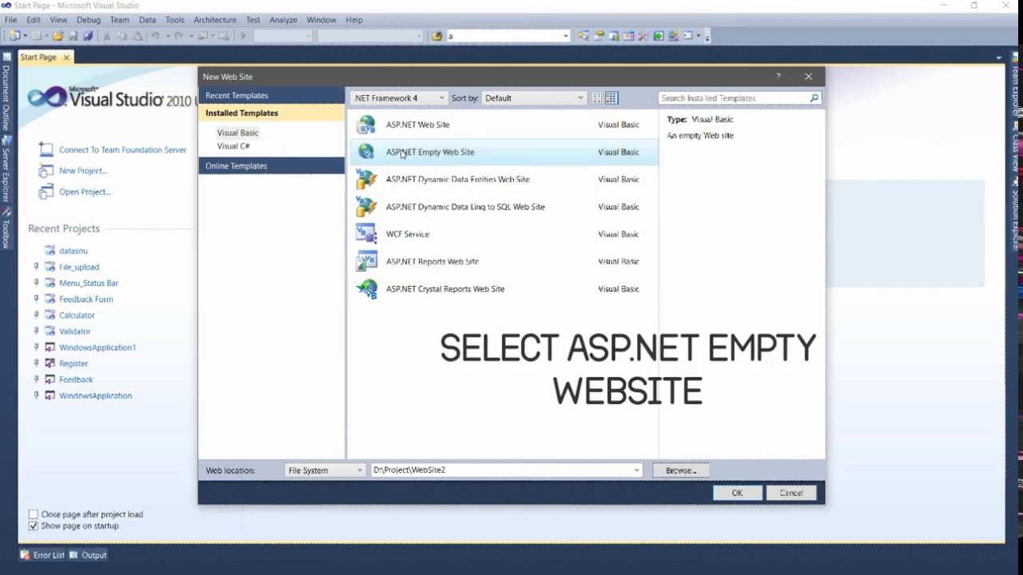This screenshot has height=575, width=1023.
Task: Click the Command Window toolbar icon
Action: click(687, 36)
